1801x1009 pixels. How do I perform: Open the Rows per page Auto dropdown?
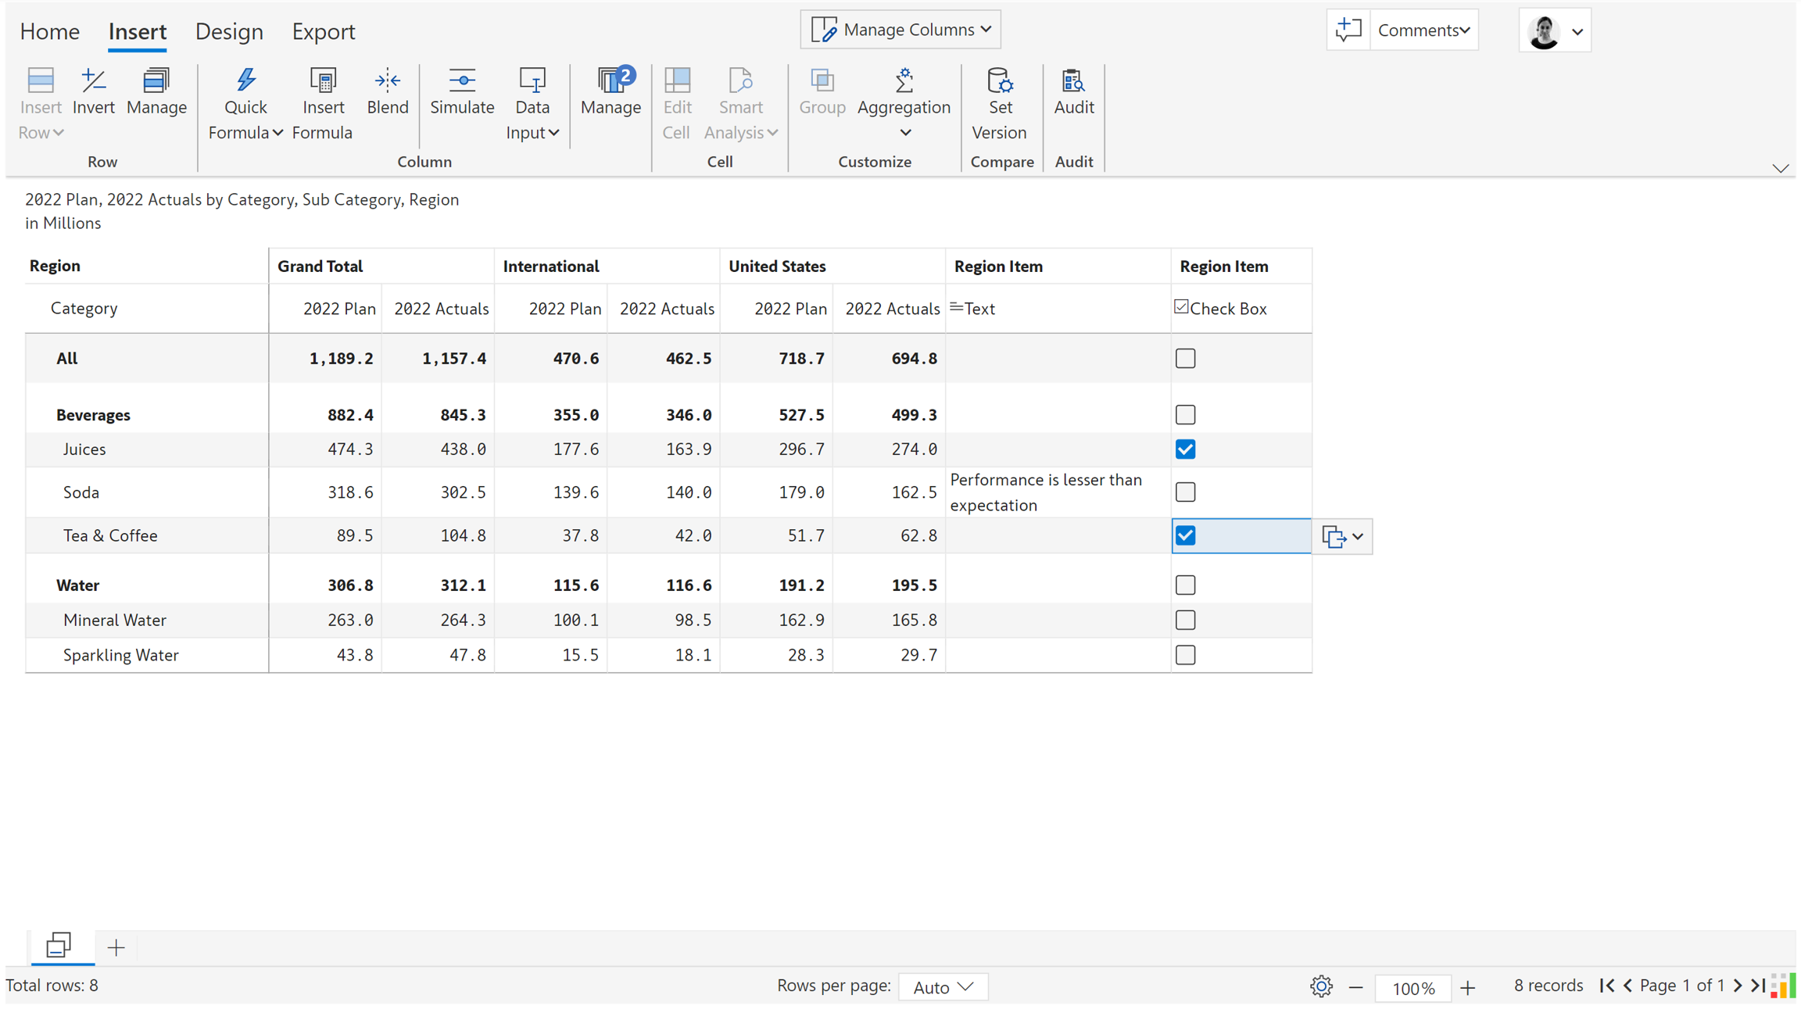click(x=943, y=987)
